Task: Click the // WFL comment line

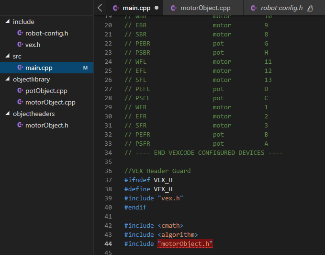Action: point(198,62)
